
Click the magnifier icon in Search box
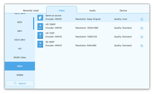tap(15, 83)
